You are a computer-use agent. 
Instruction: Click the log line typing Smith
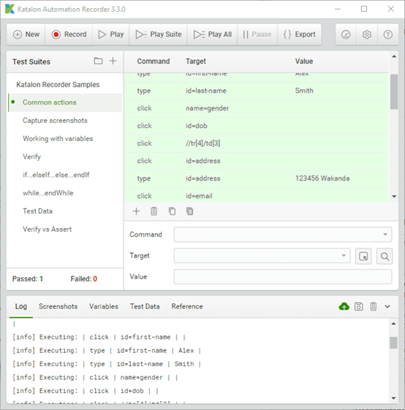pyautogui.click(x=107, y=364)
